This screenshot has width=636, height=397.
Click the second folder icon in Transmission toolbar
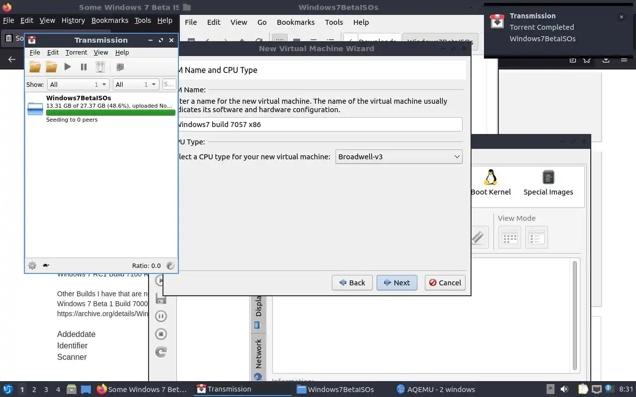pyautogui.click(x=51, y=66)
